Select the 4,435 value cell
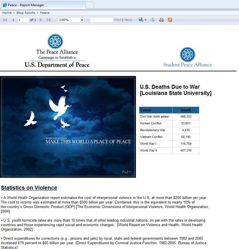 click(186, 130)
